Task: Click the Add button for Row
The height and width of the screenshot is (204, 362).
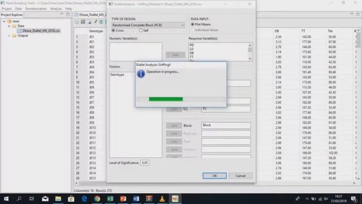Action: tap(174, 142)
